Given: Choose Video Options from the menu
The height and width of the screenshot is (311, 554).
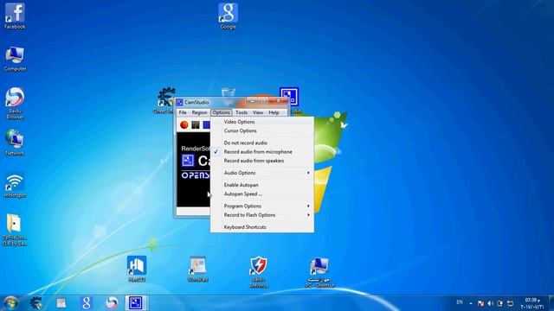Looking at the screenshot, I should [x=261, y=122].
